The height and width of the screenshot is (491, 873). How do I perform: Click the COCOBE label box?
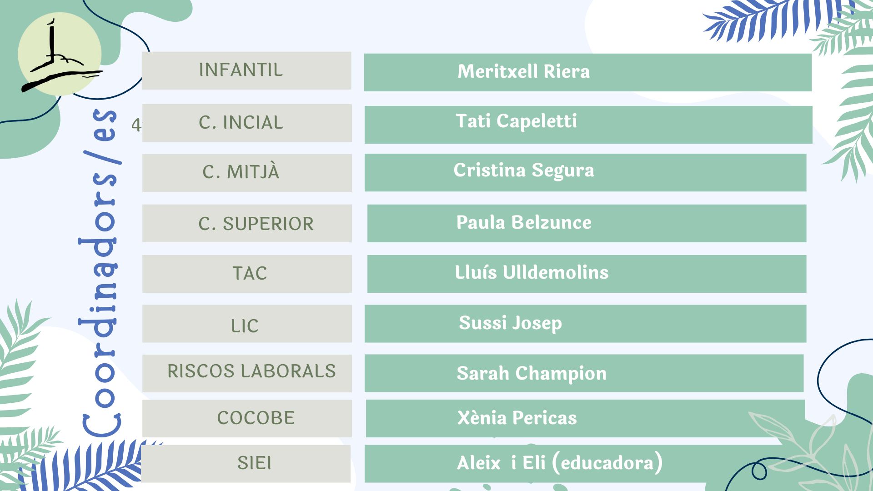coord(246,418)
